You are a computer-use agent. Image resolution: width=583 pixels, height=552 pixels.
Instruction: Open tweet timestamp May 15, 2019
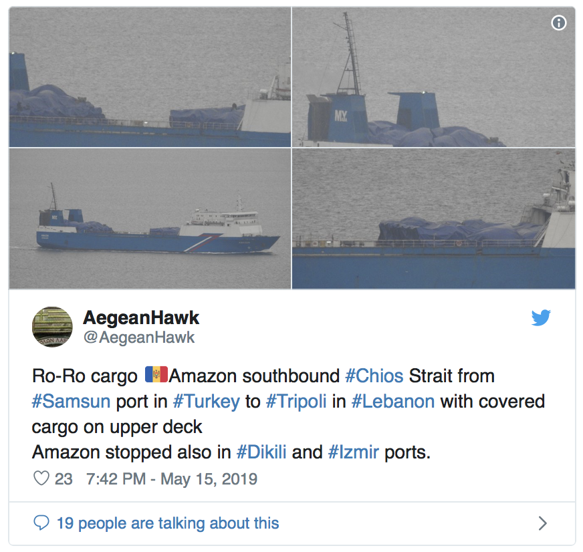(x=172, y=478)
